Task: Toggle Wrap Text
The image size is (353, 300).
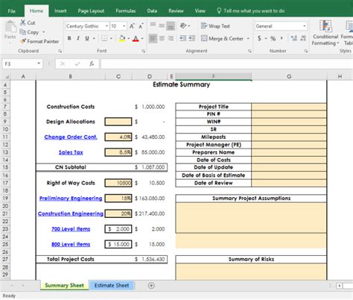Action: (215, 26)
